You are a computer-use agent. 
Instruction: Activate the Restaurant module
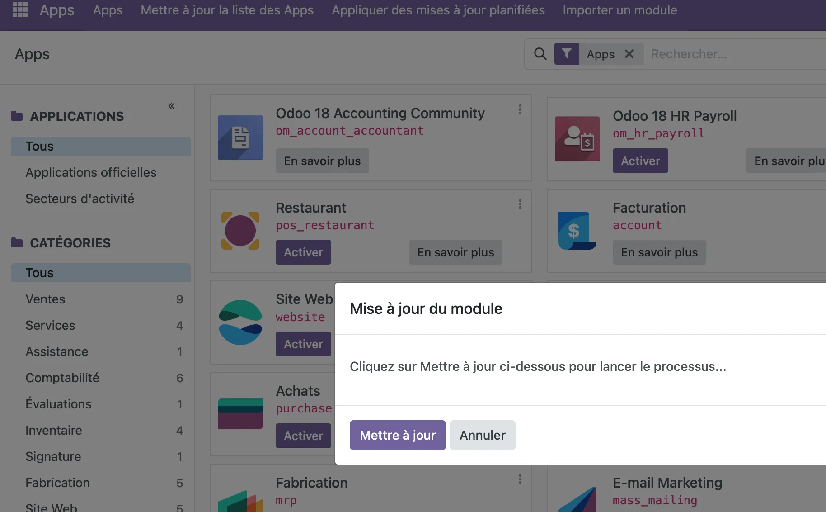click(303, 252)
